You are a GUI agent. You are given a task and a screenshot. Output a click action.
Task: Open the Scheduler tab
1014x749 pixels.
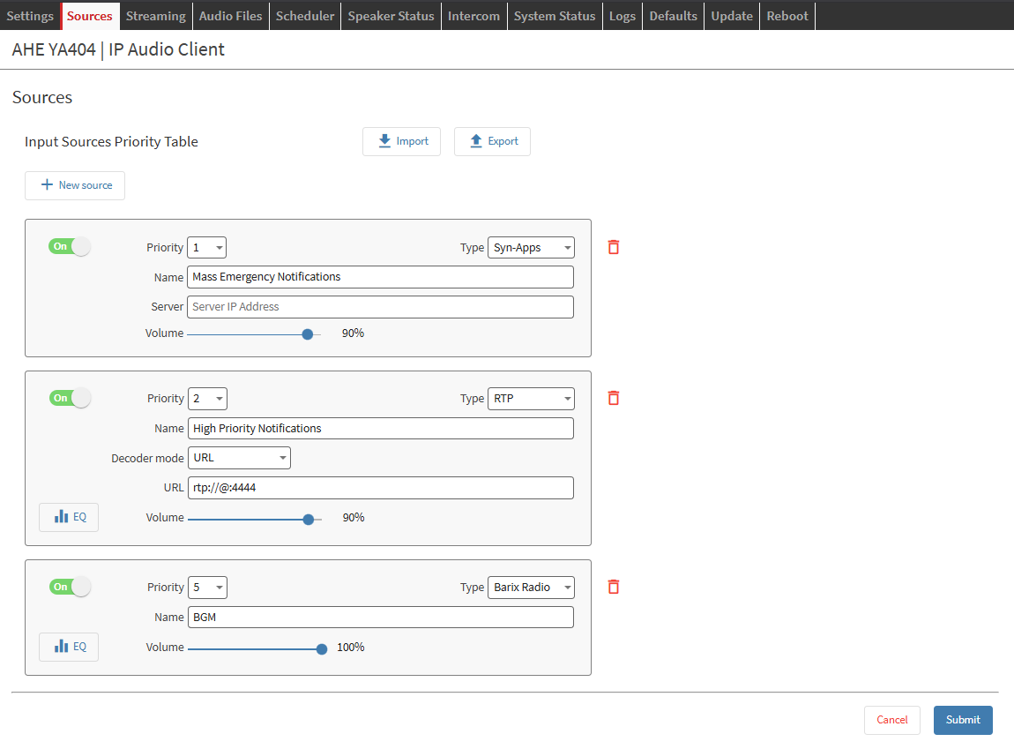(x=305, y=16)
